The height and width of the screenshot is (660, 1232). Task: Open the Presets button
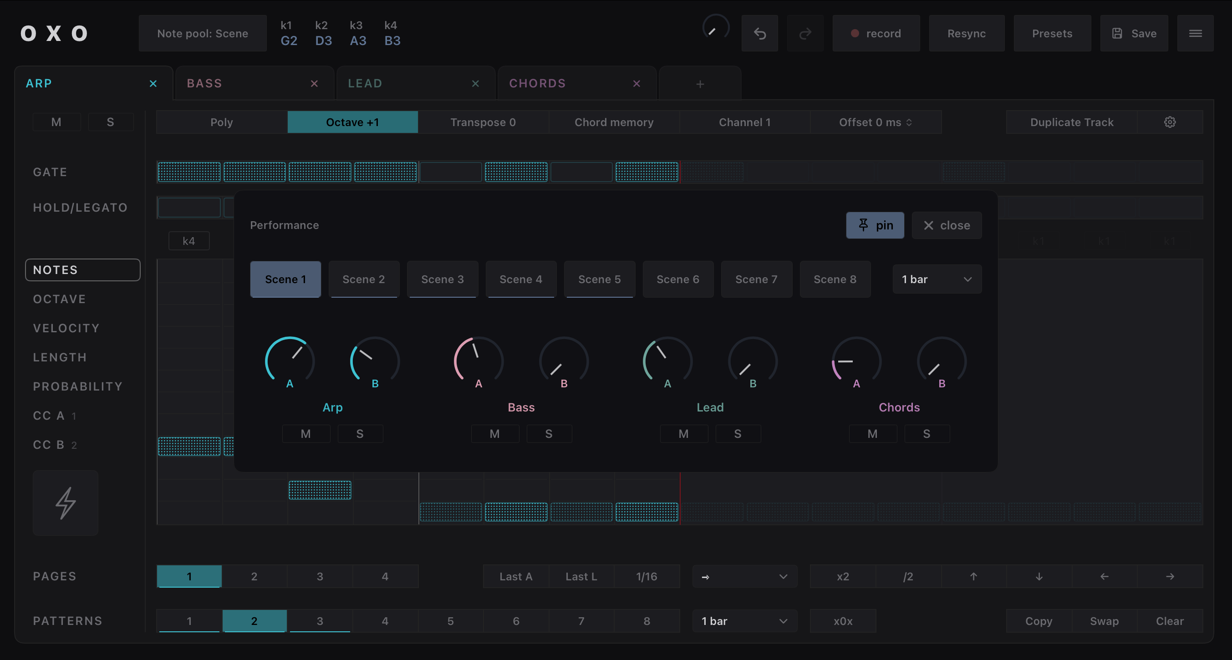1052,34
